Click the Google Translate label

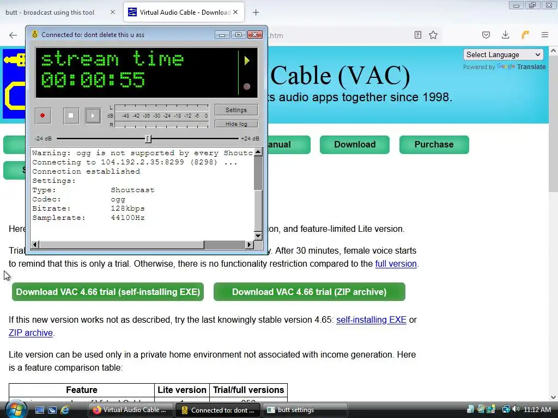coord(521,66)
